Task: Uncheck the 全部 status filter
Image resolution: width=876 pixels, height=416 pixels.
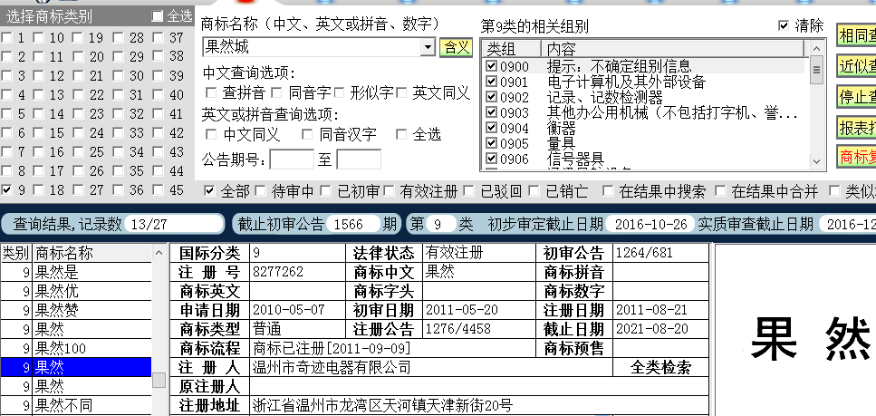Action: point(209,191)
